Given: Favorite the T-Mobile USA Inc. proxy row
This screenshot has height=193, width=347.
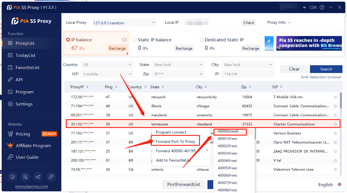Looking at the screenshot, I should [x=335, y=97].
